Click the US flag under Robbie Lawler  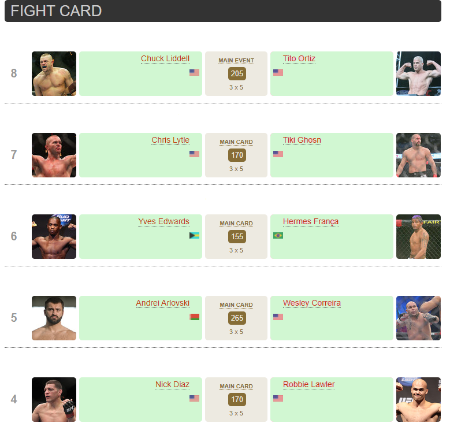click(278, 399)
